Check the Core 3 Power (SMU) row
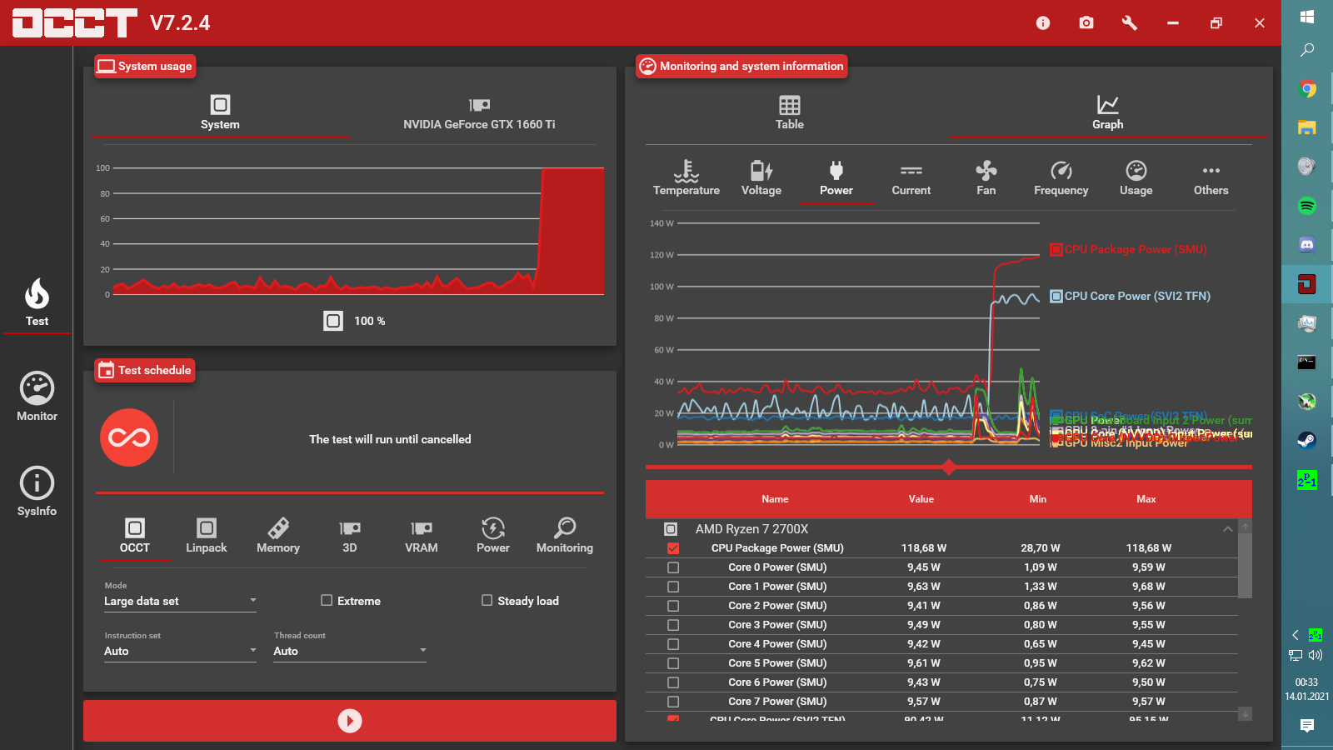Viewport: 1333px width, 750px height. click(x=673, y=625)
